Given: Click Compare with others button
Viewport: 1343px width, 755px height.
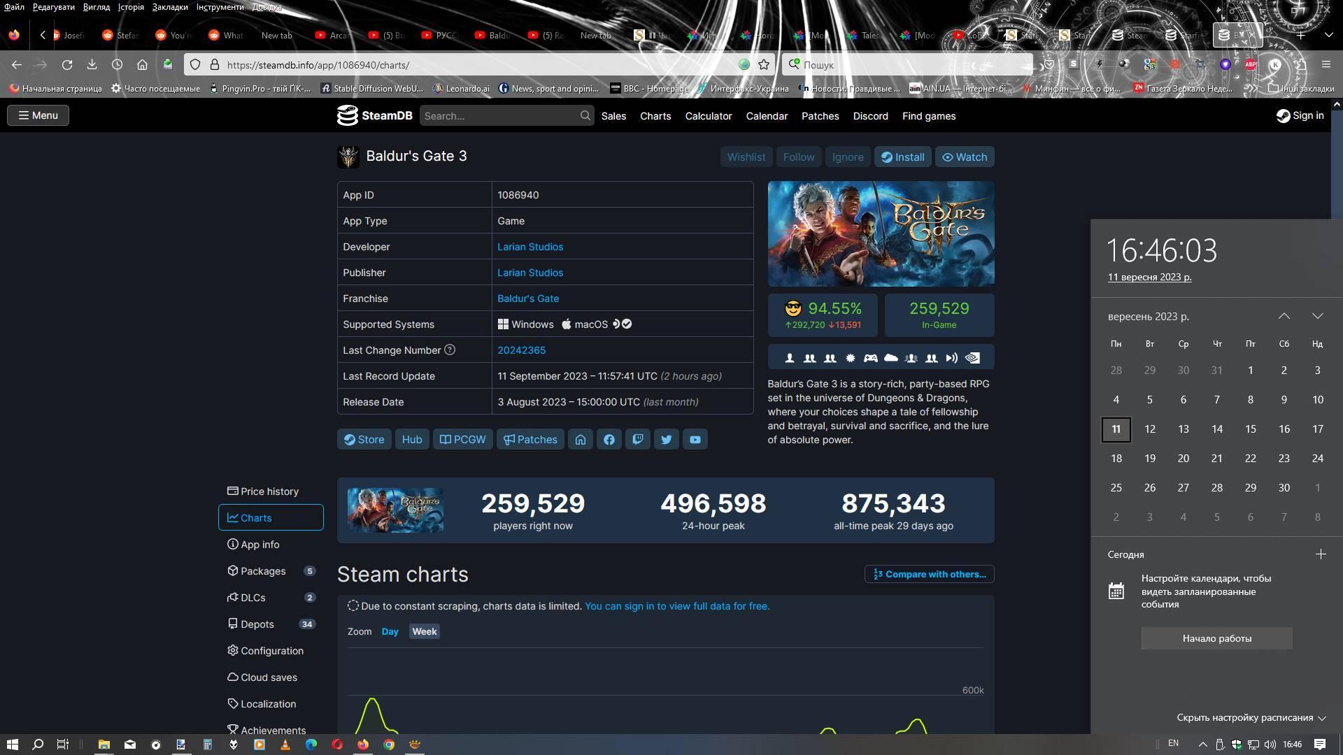Looking at the screenshot, I should pyautogui.click(x=929, y=574).
